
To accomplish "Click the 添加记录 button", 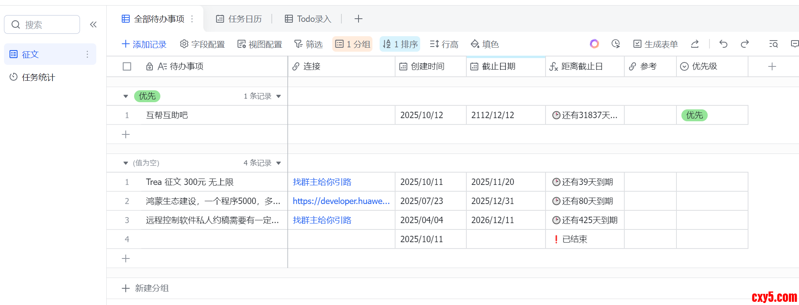I will coord(144,44).
